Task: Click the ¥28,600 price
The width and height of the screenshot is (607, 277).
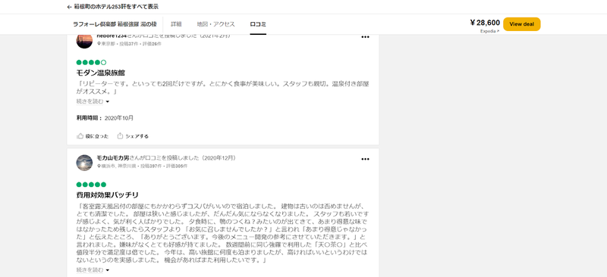Action: tap(485, 23)
